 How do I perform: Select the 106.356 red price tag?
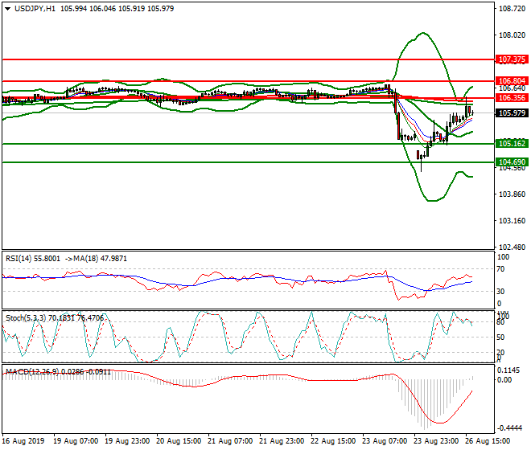coord(512,97)
